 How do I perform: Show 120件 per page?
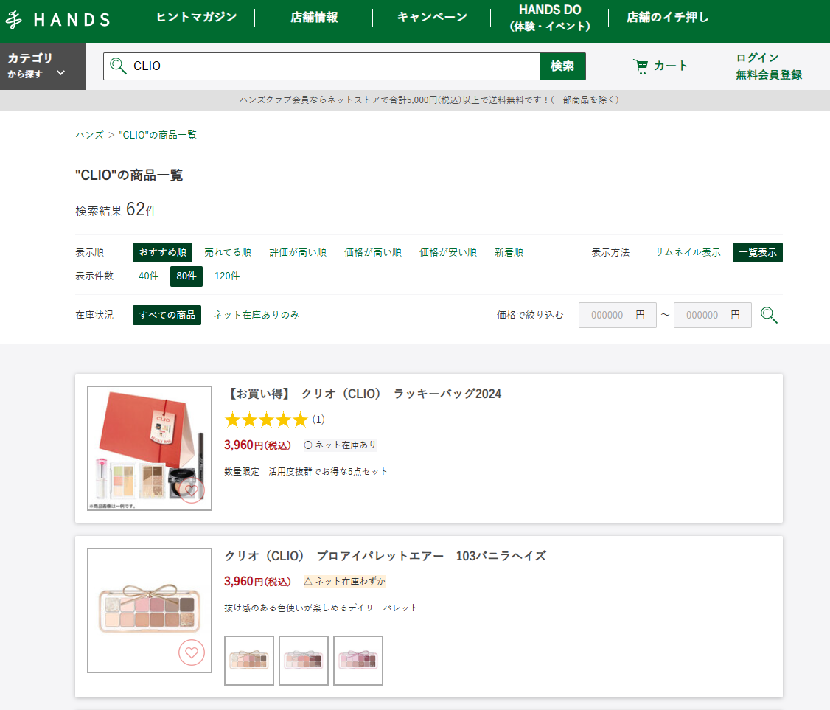pos(227,276)
